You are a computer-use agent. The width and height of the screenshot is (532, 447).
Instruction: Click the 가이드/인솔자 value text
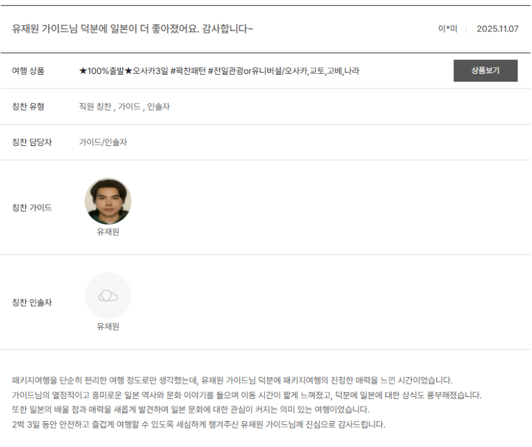click(x=103, y=142)
